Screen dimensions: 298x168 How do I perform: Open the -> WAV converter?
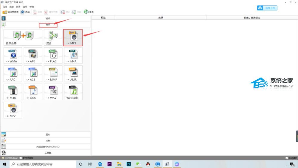pos(53,92)
